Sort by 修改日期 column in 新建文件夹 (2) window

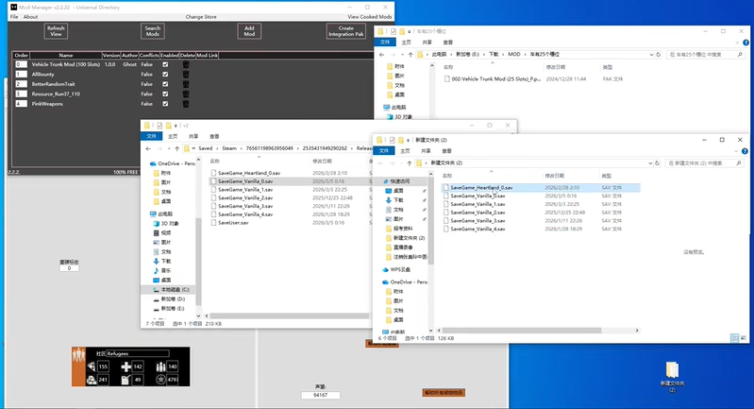click(555, 176)
